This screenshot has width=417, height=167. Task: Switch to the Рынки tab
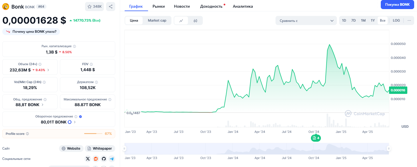tap(158, 6)
